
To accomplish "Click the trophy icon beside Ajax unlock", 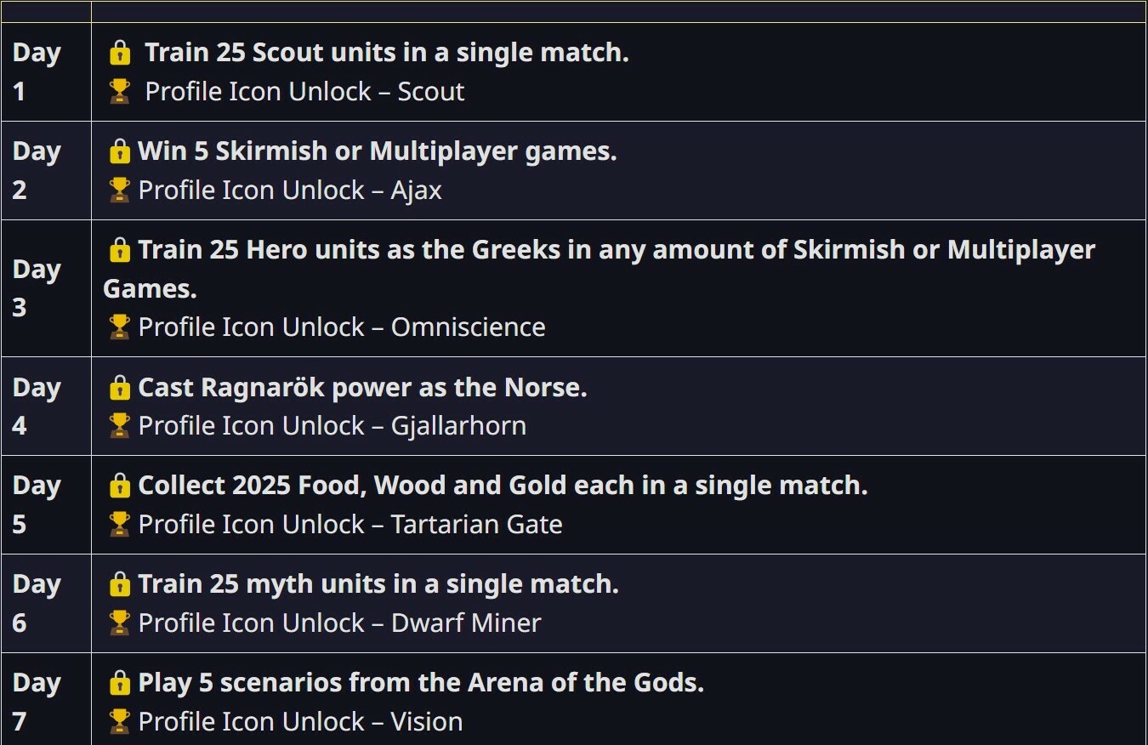I will pyautogui.click(x=120, y=191).
